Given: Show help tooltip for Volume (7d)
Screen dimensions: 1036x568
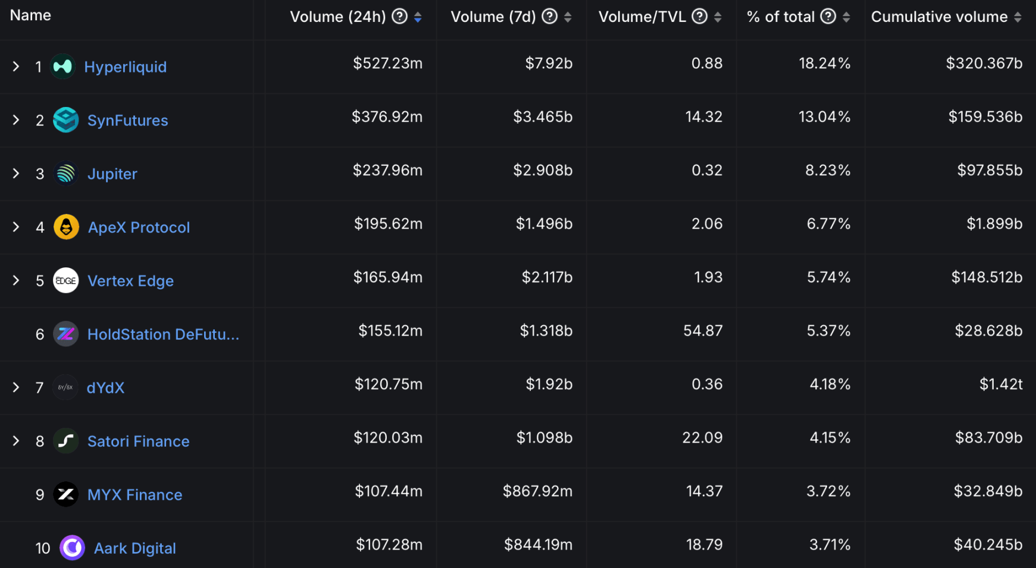Looking at the screenshot, I should [x=550, y=17].
